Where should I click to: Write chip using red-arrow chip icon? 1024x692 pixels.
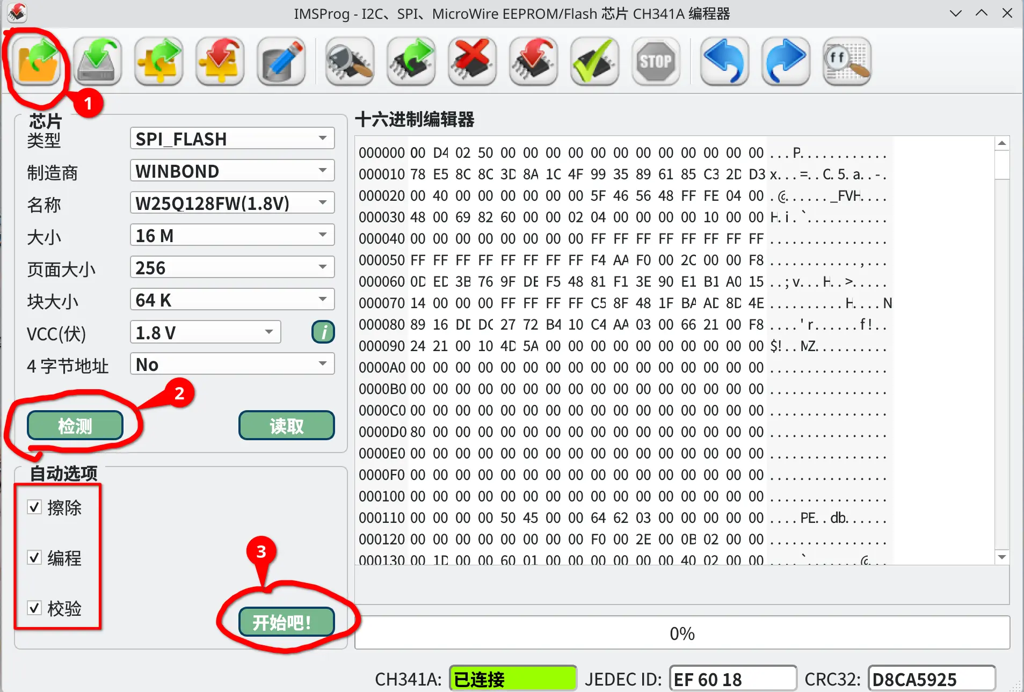(x=534, y=62)
